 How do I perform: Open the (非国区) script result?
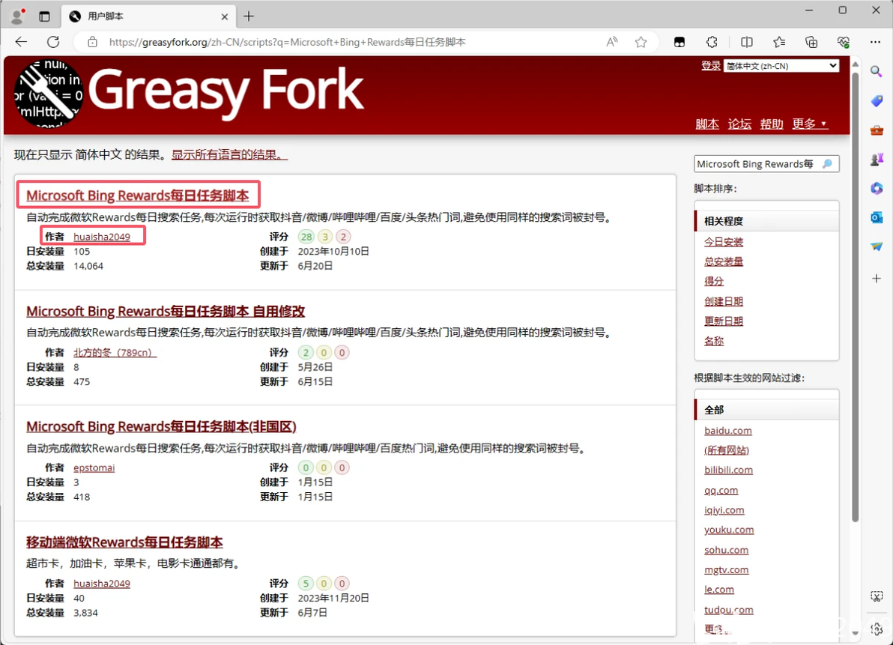(x=161, y=426)
